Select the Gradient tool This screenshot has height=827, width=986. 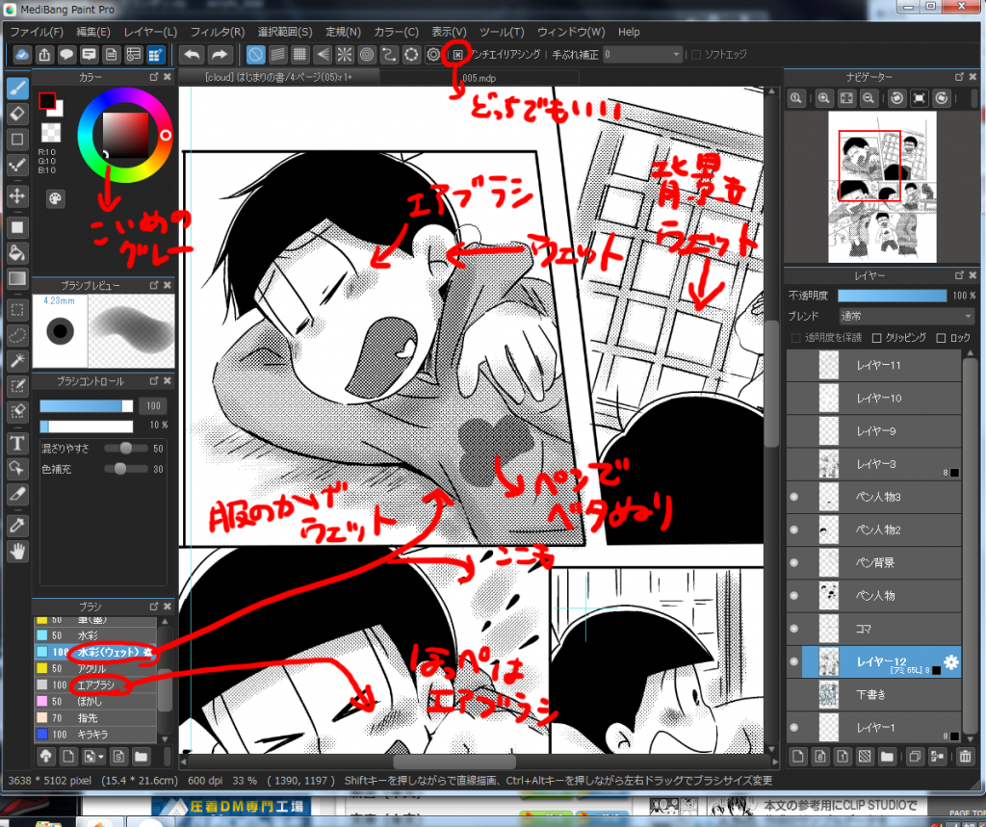(17, 278)
